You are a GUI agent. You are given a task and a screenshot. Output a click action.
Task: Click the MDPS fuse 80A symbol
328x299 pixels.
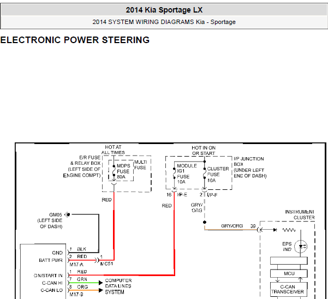114,173
